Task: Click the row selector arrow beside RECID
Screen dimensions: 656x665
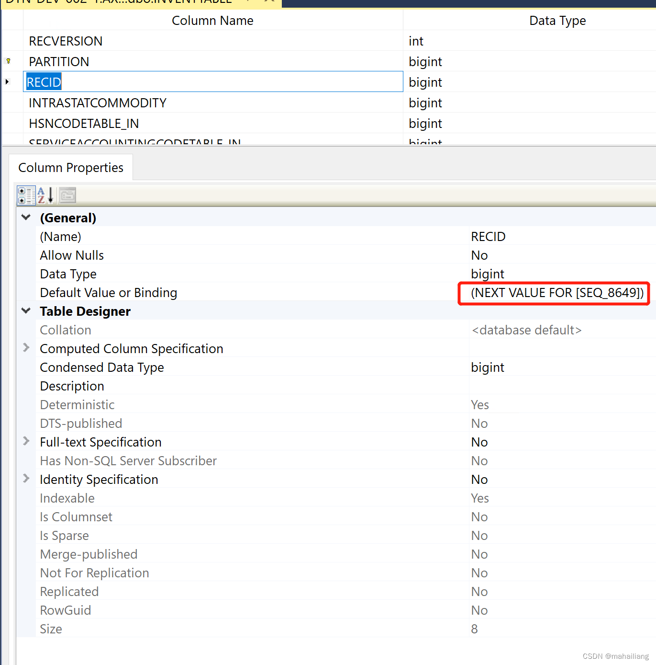Action: (7, 82)
